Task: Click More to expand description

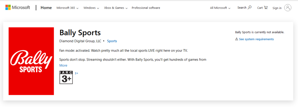Action: 63,65
